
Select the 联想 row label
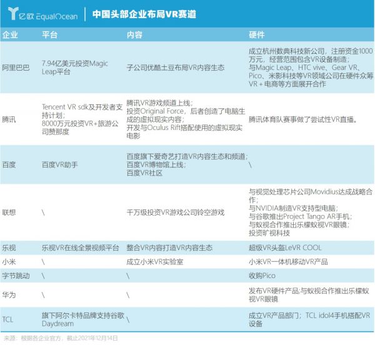point(10,212)
